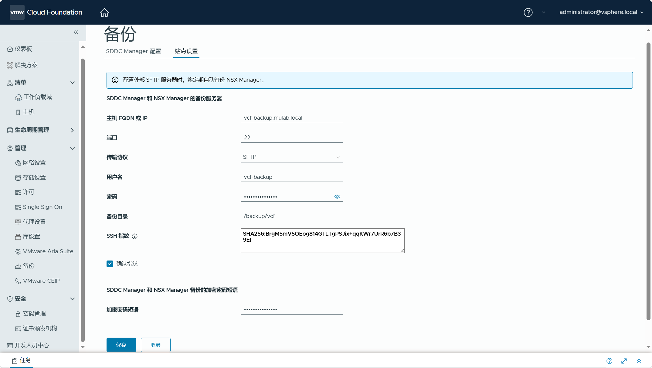Viewport: 652px width, 368px height.
Task: Collapse sidebar with double-chevron icon
Action: [76, 32]
